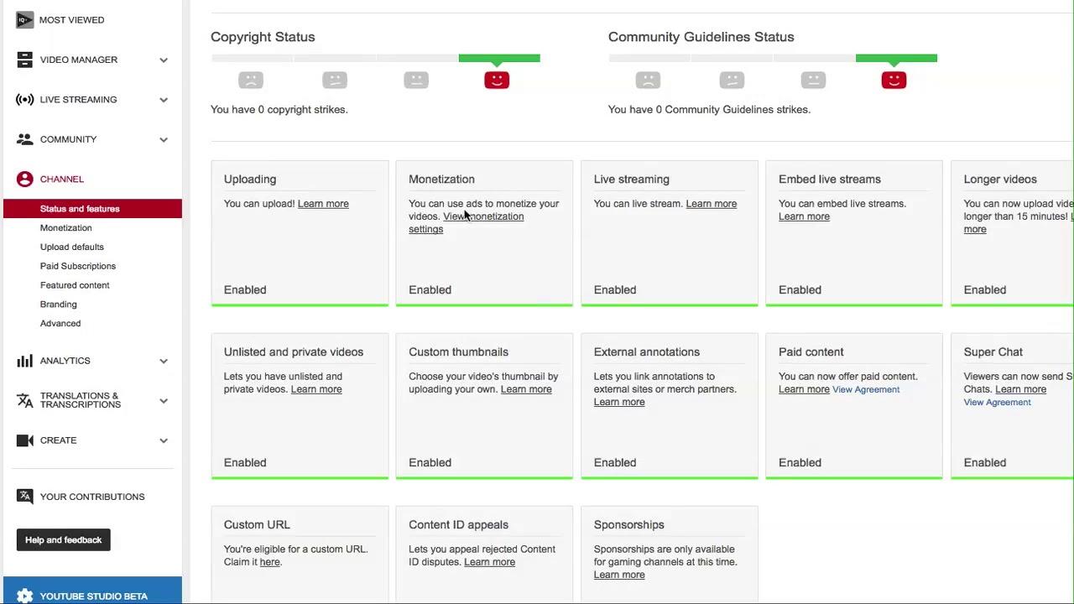Click the Custom URL claim 'here' link
Image resolution: width=1074 pixels, height=604 pixels.
(x=269, y=562)
